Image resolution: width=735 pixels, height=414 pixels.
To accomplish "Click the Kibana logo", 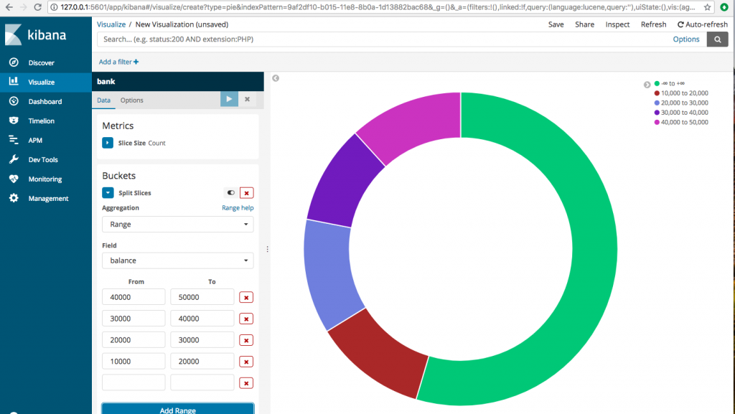I will (36, 34).
